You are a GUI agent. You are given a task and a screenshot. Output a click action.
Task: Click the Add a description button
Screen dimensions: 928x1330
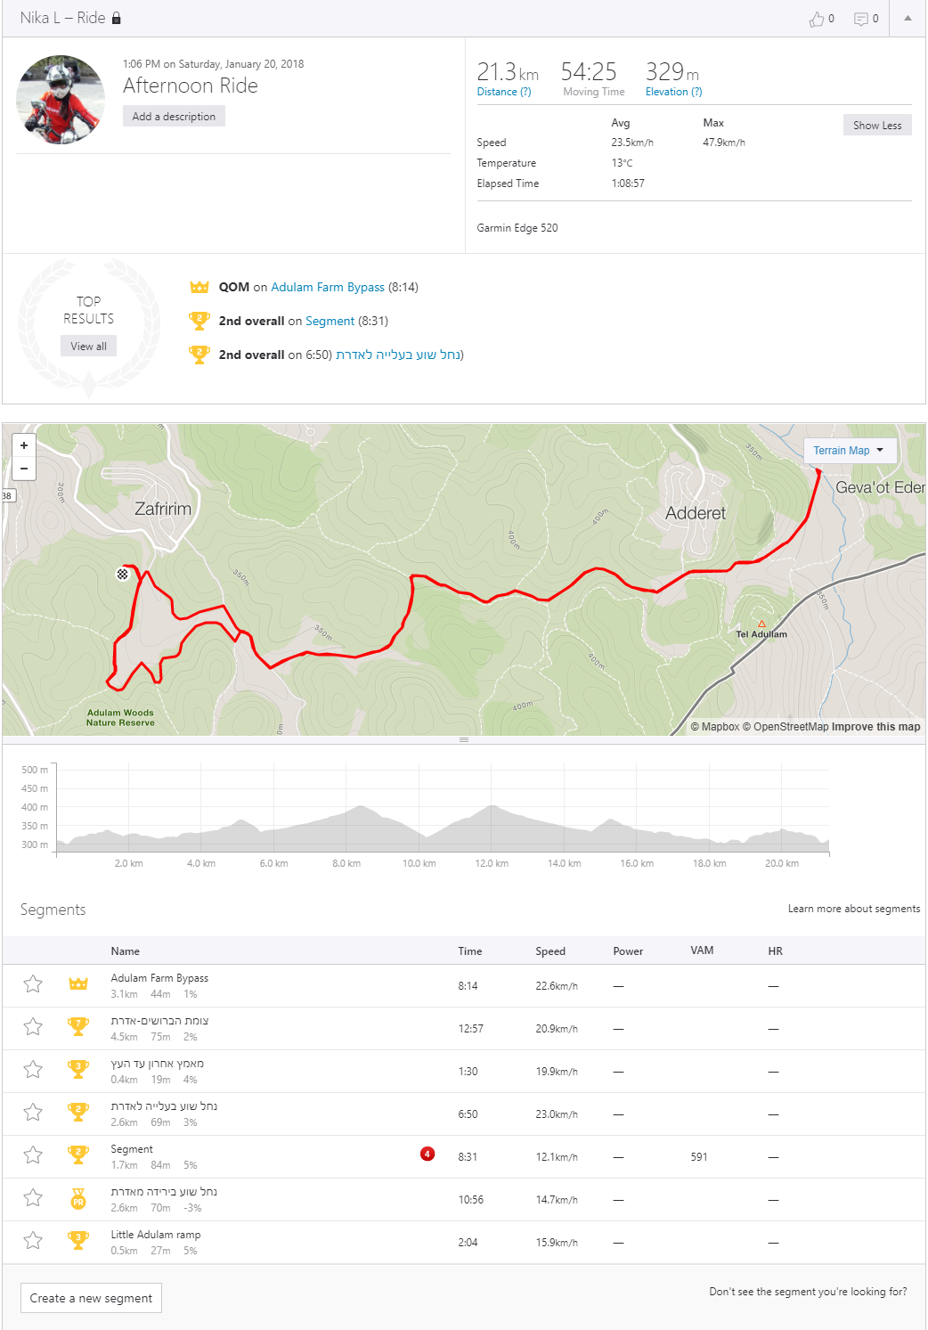click(x=174, y=117)
